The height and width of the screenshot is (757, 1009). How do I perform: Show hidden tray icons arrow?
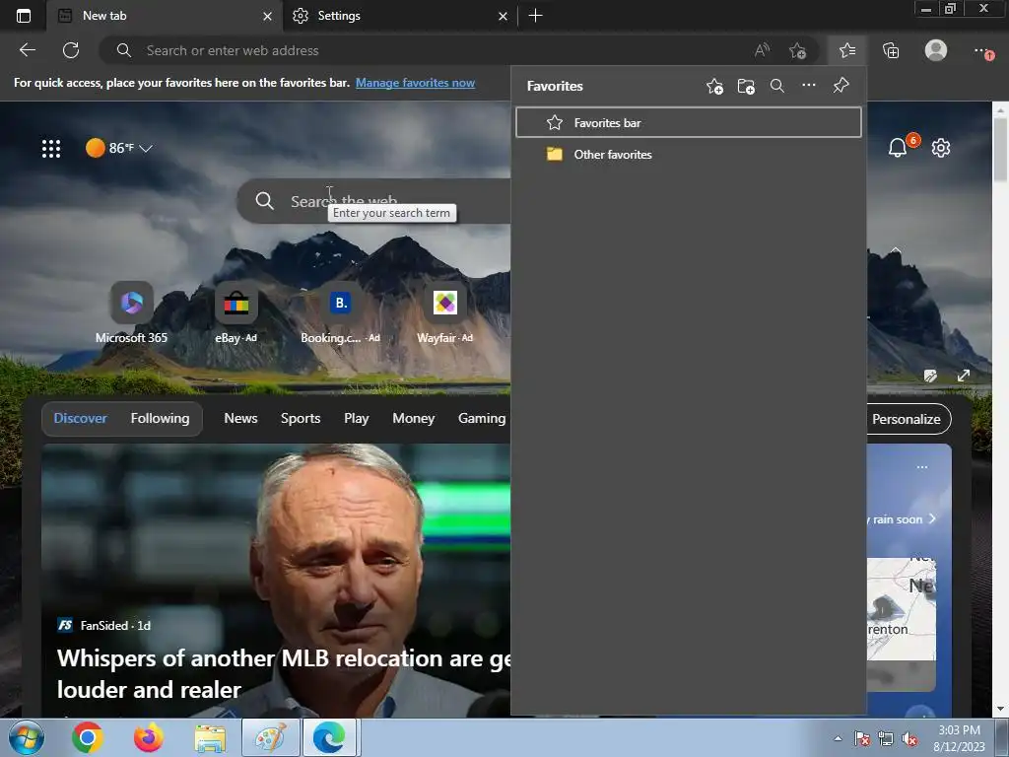pos(838,738)
